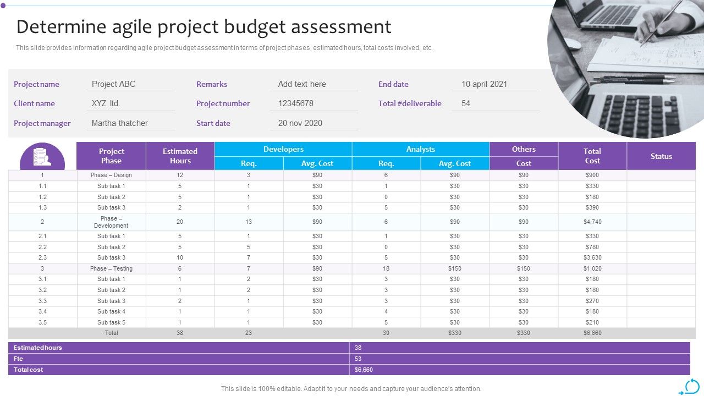704x396 pixels.
Task: Click analysts req. '18' in Testing row
Action: click(386, 268)
